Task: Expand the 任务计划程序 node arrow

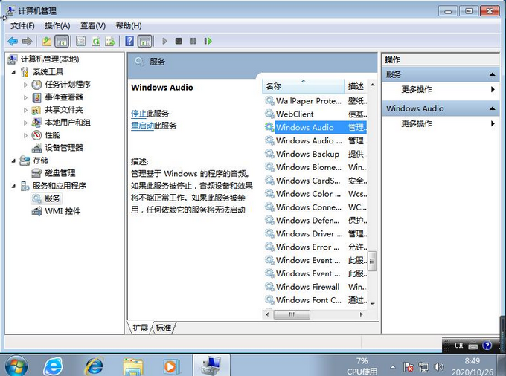Action: [x=25, y=85]
